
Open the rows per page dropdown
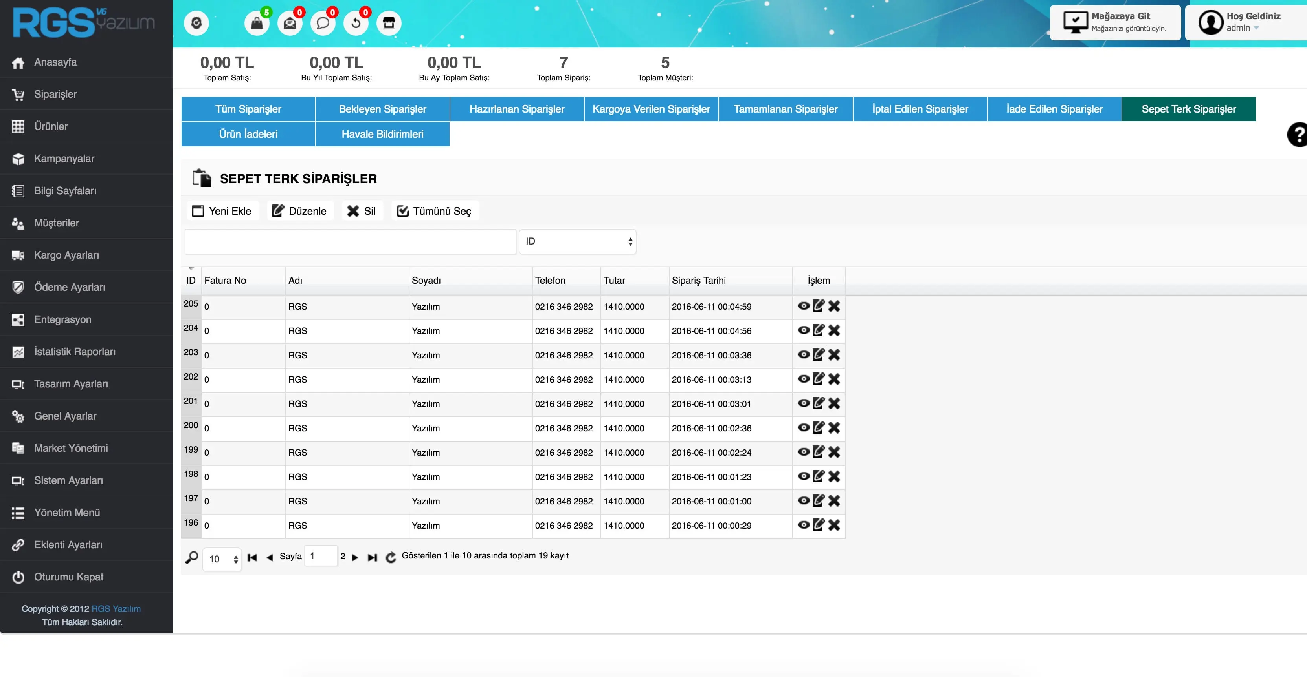[x=222, y=559]
